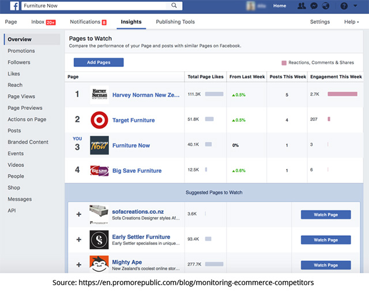The width and height of the screenshot is (369, 291).
Task: Select Overview in the sidebar
Action: (x=32, y=39)
